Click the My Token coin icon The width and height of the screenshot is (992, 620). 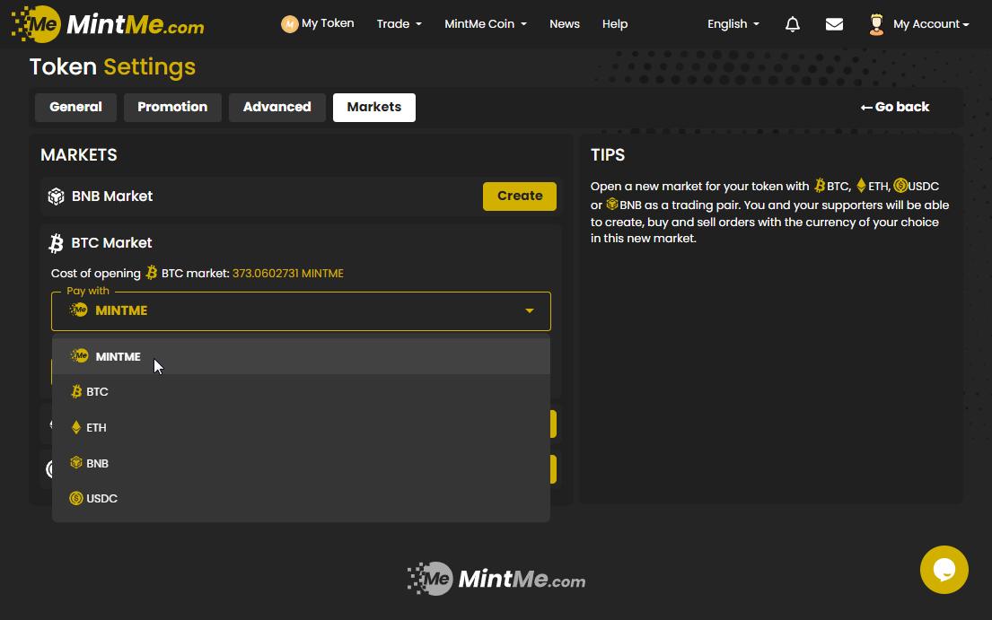click(x=289, y=24)
